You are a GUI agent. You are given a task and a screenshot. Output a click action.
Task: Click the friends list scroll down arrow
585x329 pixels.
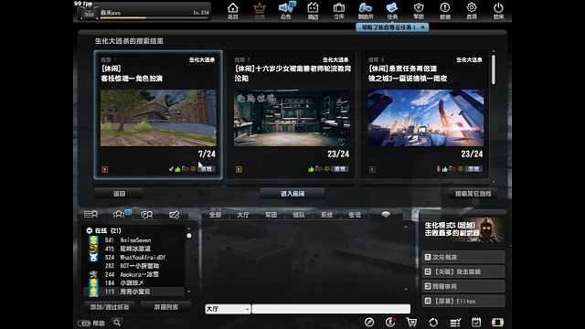coord(189,292)
